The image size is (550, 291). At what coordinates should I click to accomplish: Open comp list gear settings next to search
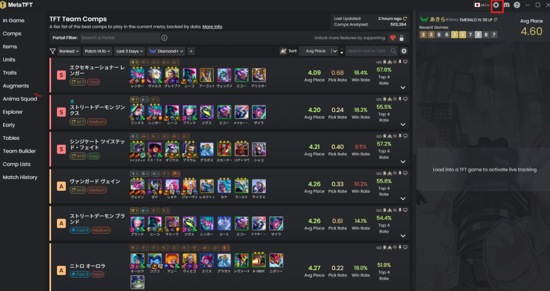pos(404,51)
